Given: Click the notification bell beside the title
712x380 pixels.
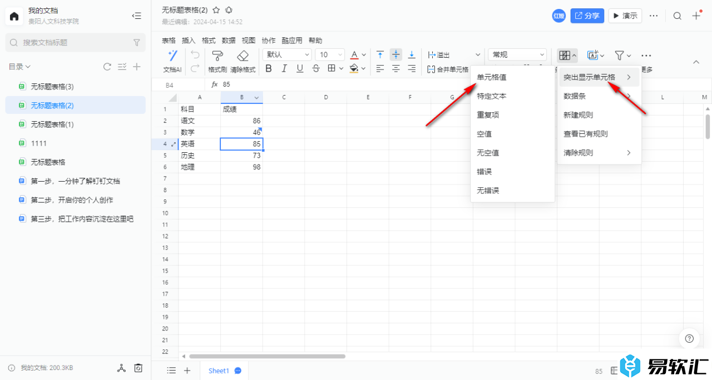Looking at the screenshot, I should click(x=229, y=10).
